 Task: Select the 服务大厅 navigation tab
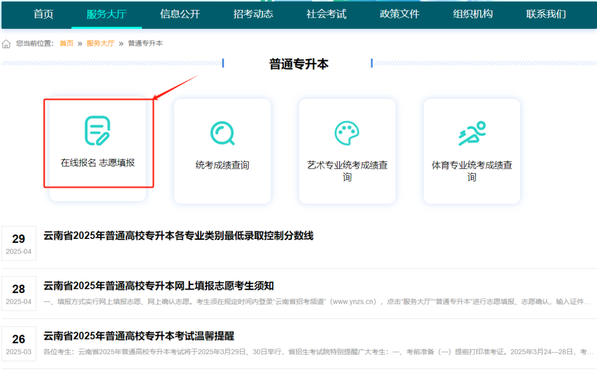(x=107, y=14)
